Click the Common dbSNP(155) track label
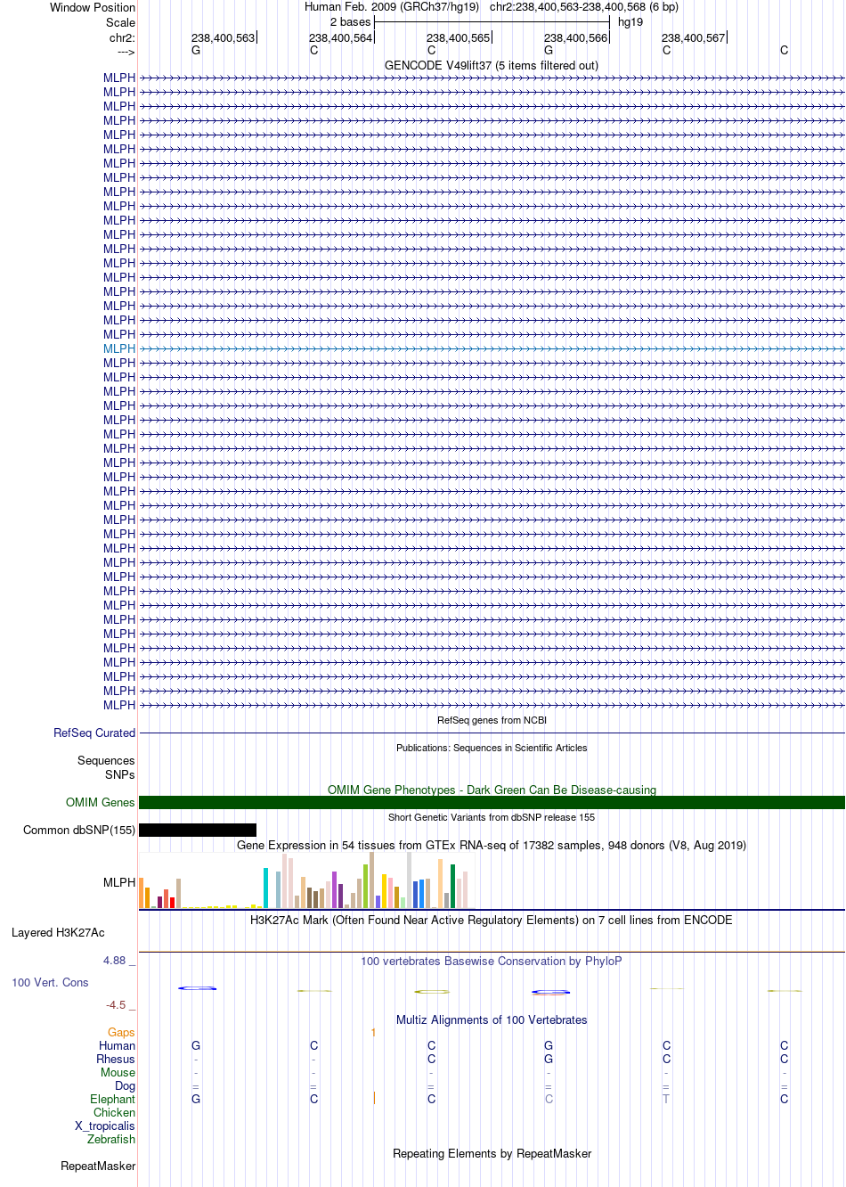This screenshot has height=1187, width=846. coord(79,830)
